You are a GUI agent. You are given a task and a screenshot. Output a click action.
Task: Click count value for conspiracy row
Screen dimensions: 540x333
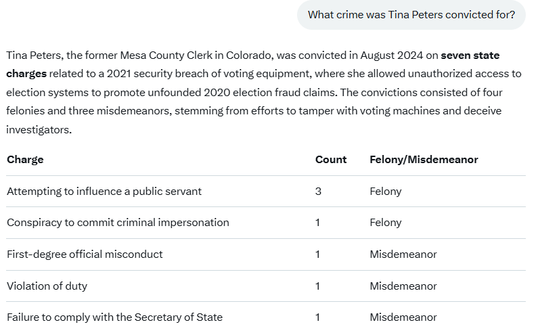point(317,223)
